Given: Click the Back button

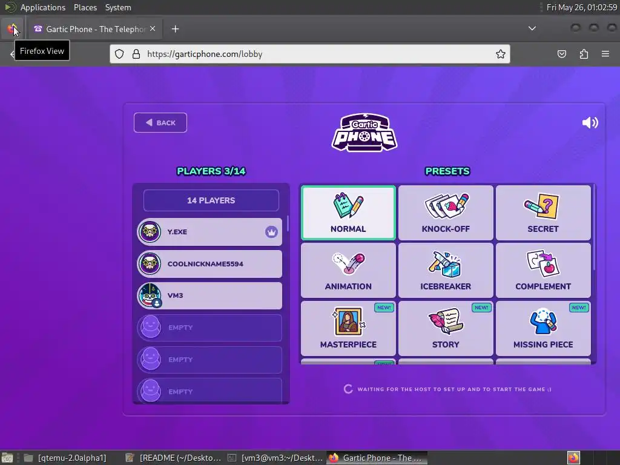Looking at the screenshot, I should (160, 122).
